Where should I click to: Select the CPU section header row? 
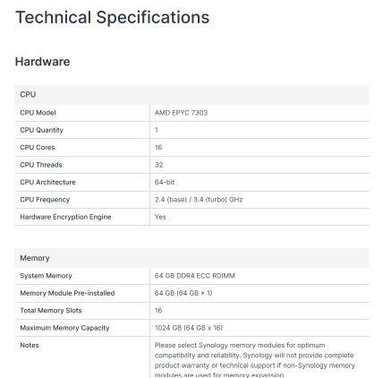[x=191, y=95]
